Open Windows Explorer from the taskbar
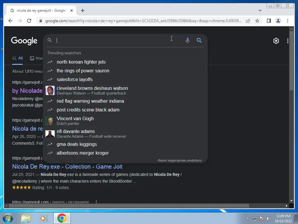 [x=26, y=218]
